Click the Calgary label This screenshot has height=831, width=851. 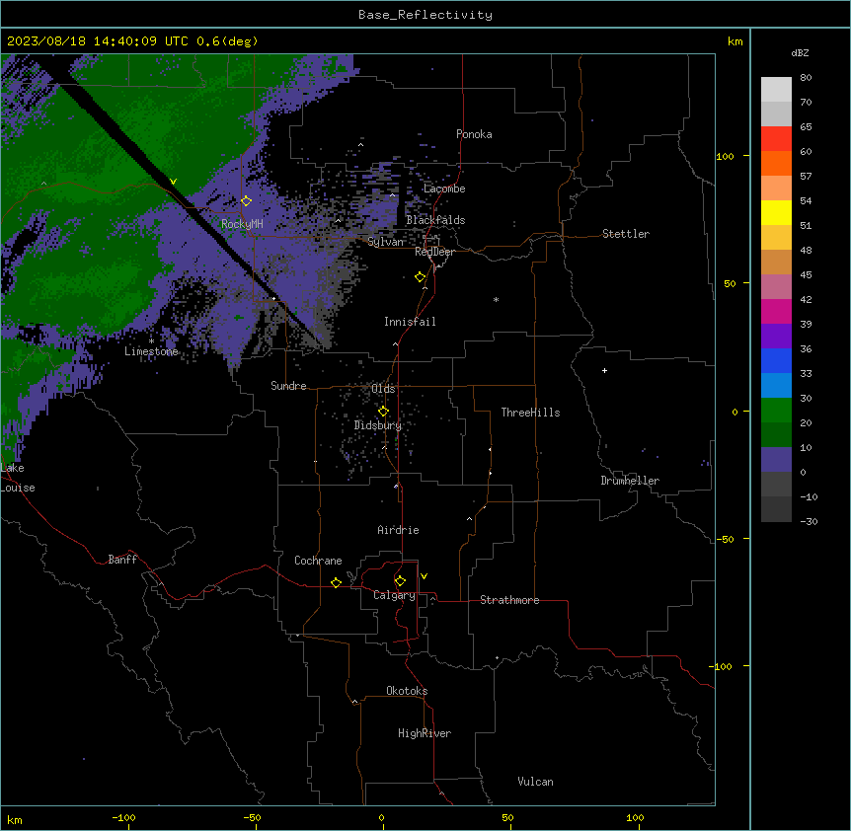pos(394,595)
